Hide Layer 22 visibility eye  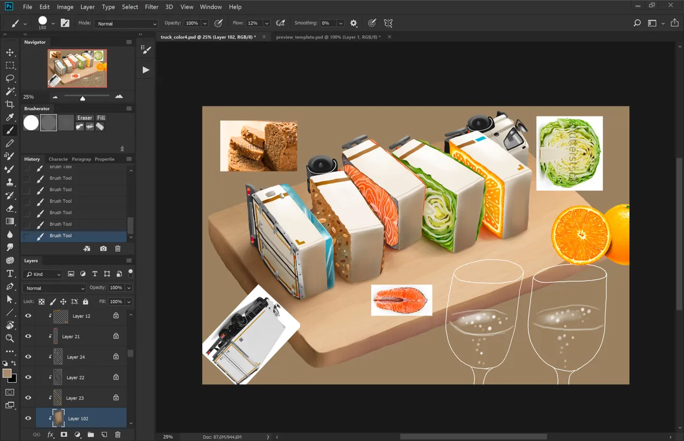[x=28, y=377]
